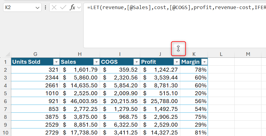Select column M header
This screenshot has width=266, height=136.
tap(248, 54)
